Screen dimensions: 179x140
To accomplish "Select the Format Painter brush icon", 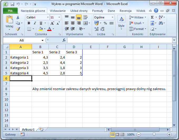I will point(18,29).
